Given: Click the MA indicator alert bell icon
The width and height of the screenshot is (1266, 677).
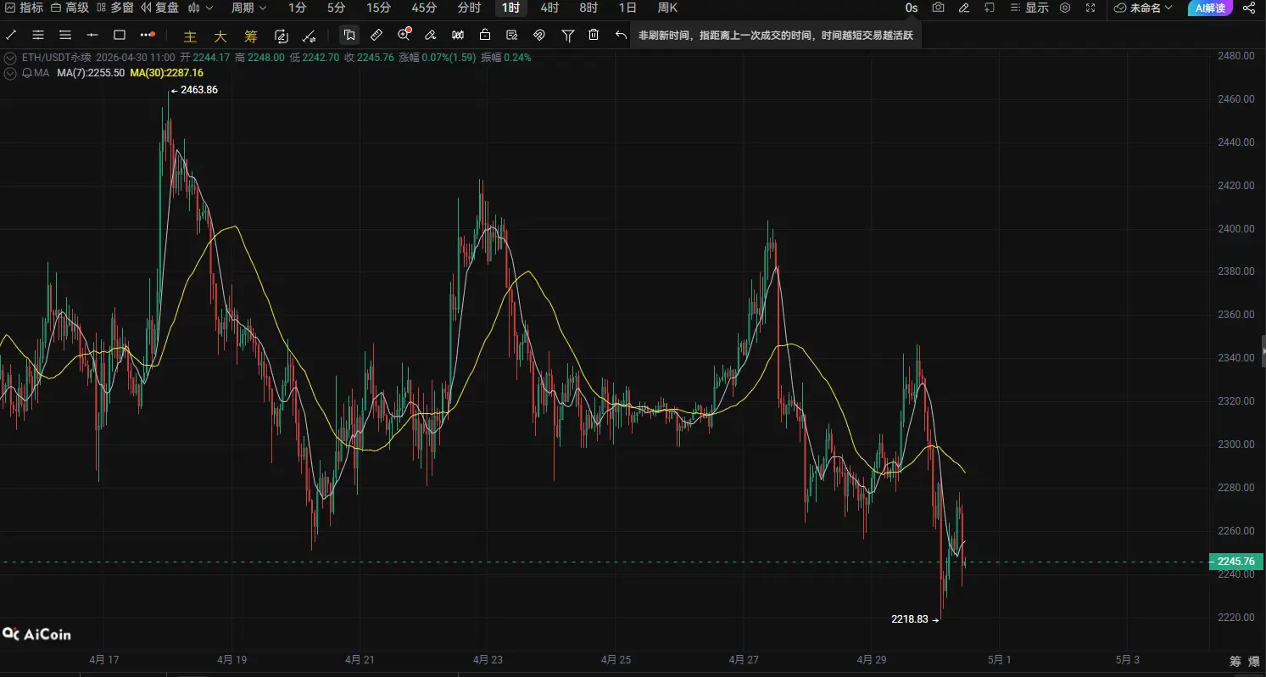Looking at the screenshot, I should click(25, 73).
